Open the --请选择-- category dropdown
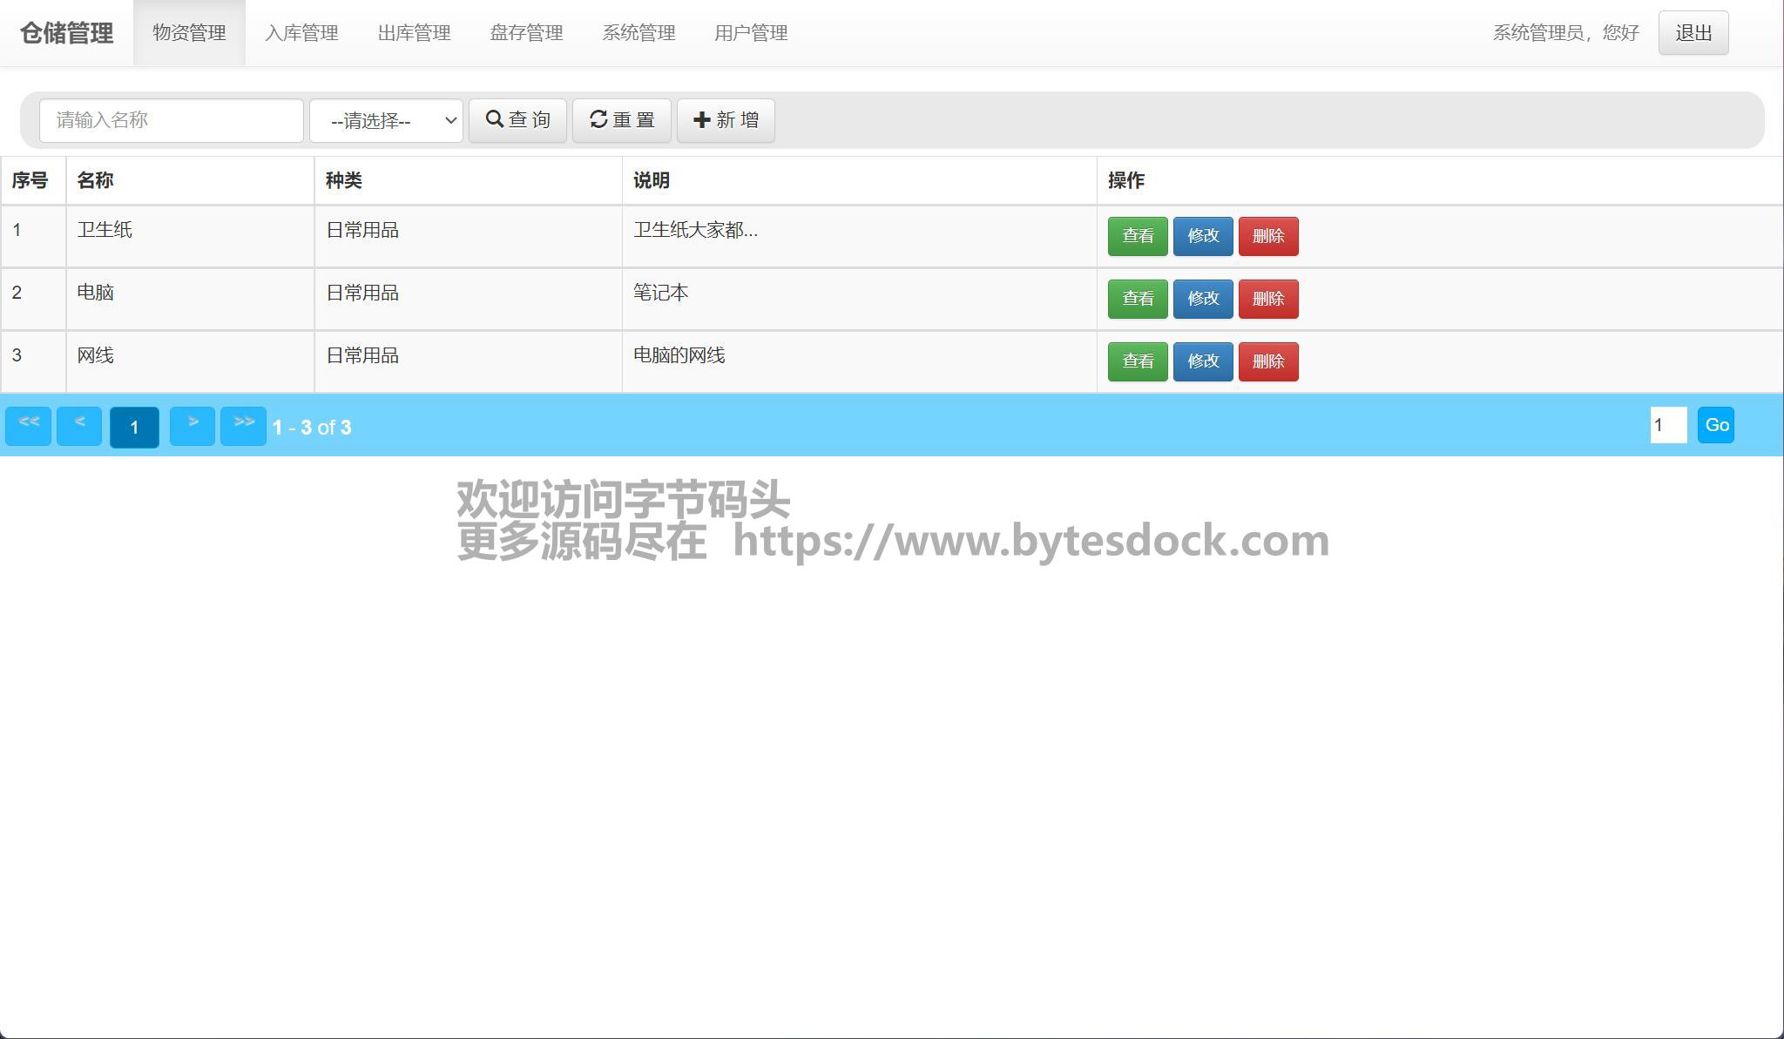 (386, 120)
